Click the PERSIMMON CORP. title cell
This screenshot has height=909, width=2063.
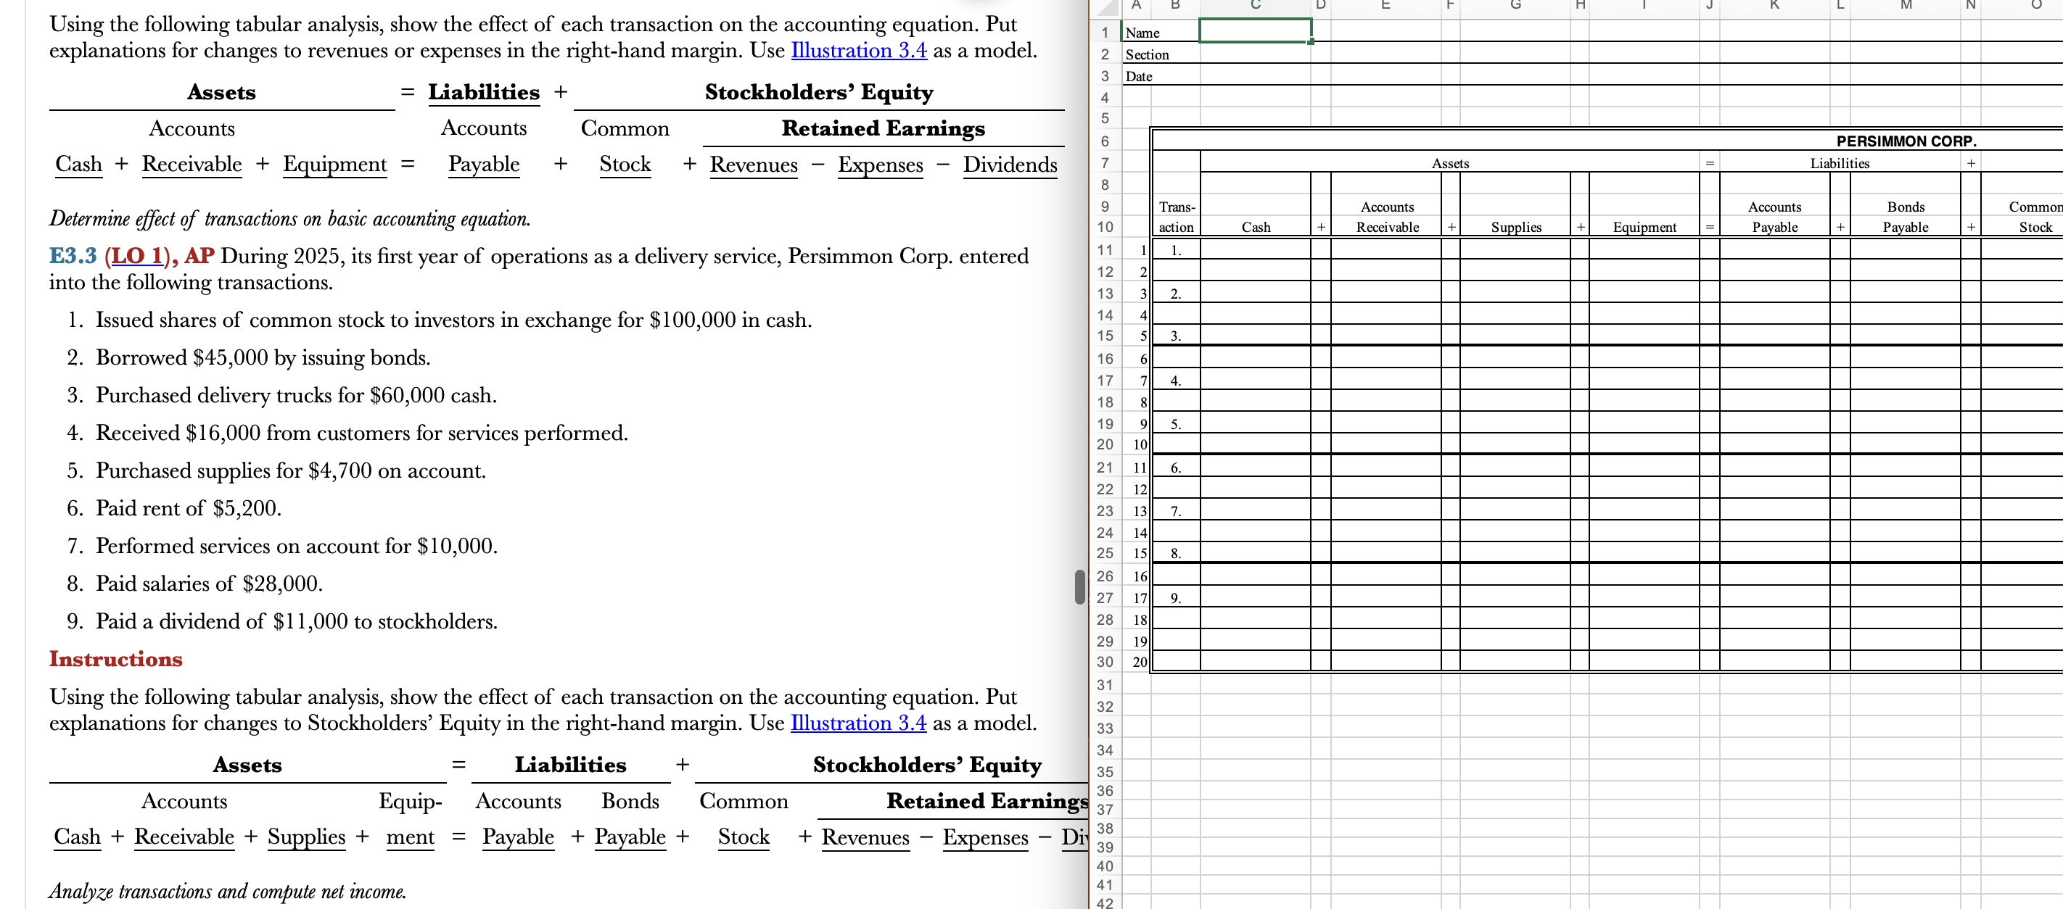[x=1907, y=141]
